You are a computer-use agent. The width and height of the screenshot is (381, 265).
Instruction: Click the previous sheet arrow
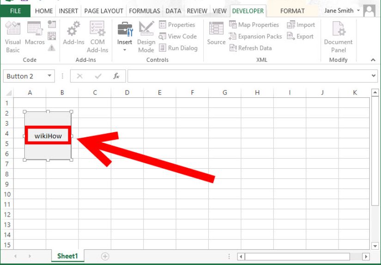(x=15, y=256)
